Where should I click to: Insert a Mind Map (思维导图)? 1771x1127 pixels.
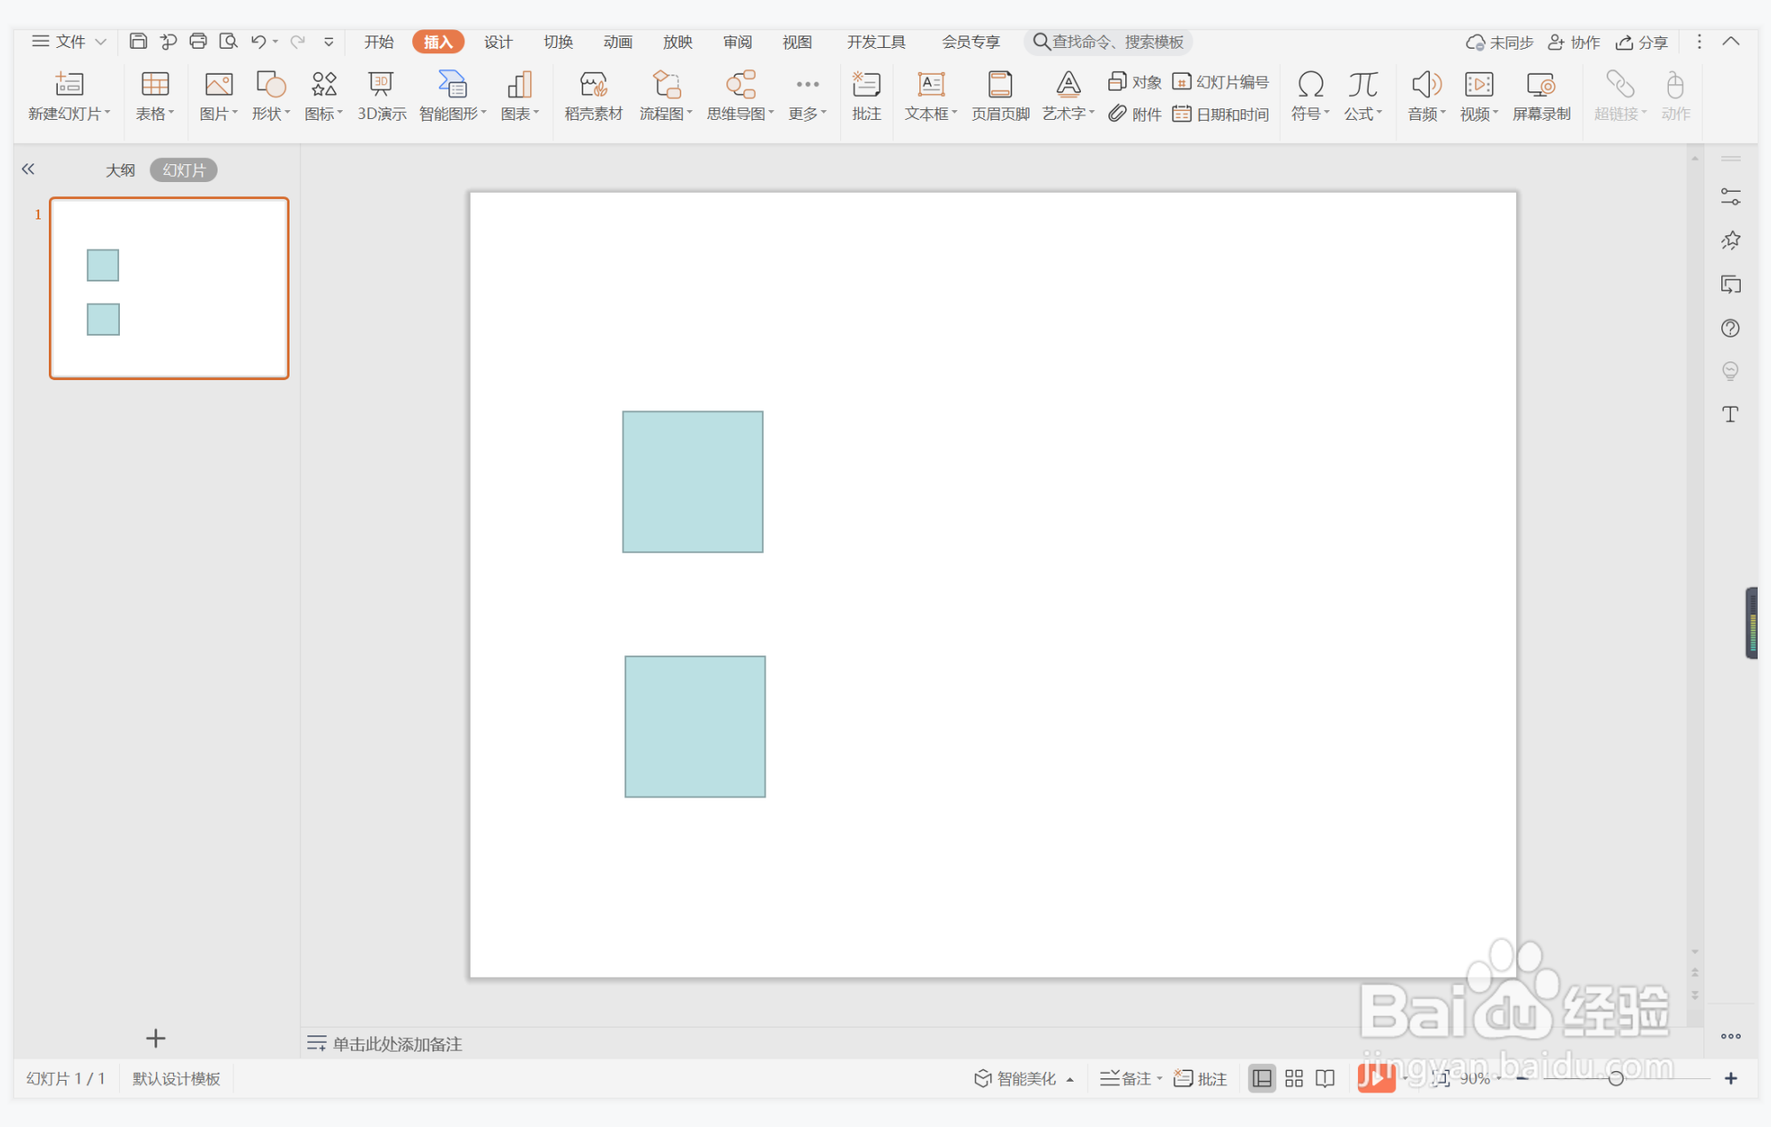(x=741, y=96)
